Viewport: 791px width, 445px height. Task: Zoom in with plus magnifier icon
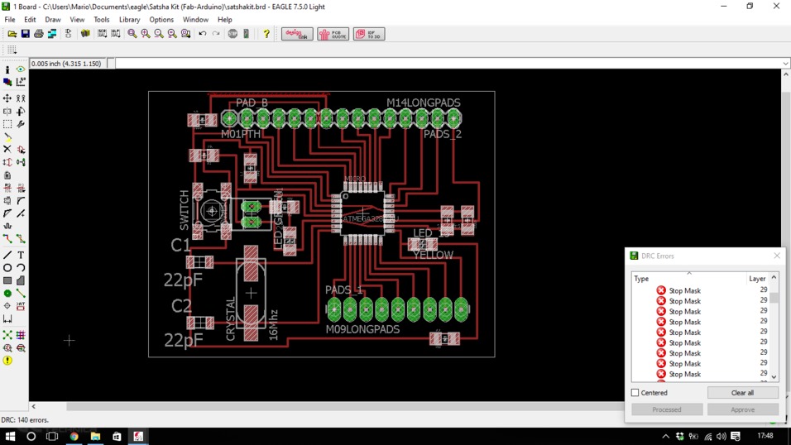[x=146, y=34]
